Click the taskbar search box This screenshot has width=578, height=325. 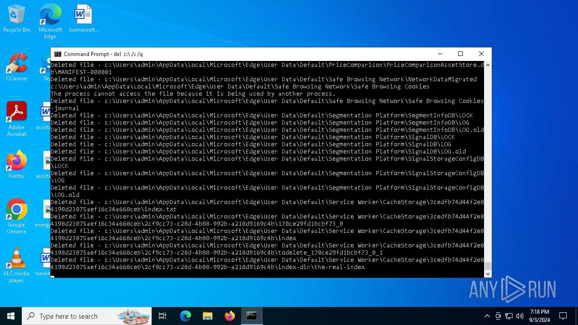(x=87, y=316)
